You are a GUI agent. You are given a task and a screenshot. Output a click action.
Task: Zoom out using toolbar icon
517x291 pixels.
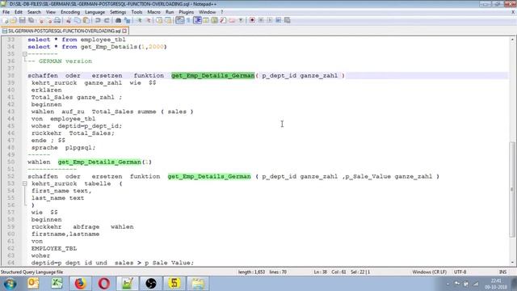pyautogui.click(x=149, y=20)
